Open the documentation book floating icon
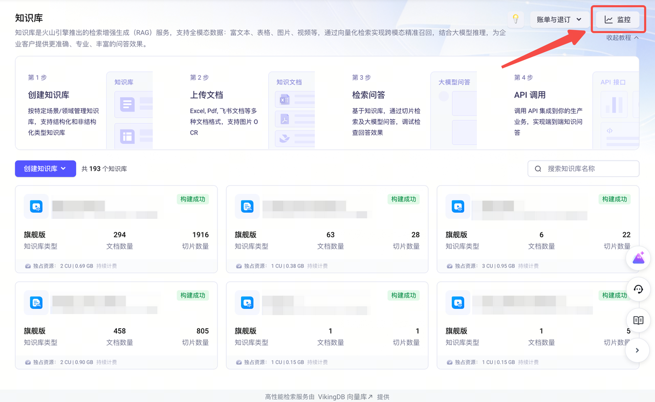Screen dimensions: 655x402 [x=638, y=320]
